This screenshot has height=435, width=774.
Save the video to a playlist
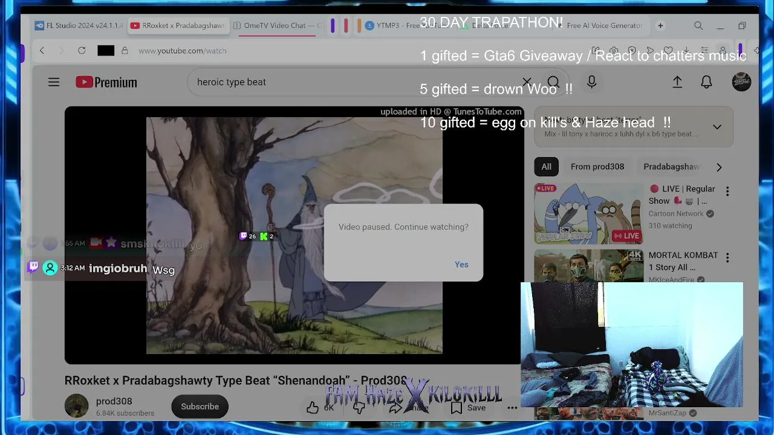point(467,408)
